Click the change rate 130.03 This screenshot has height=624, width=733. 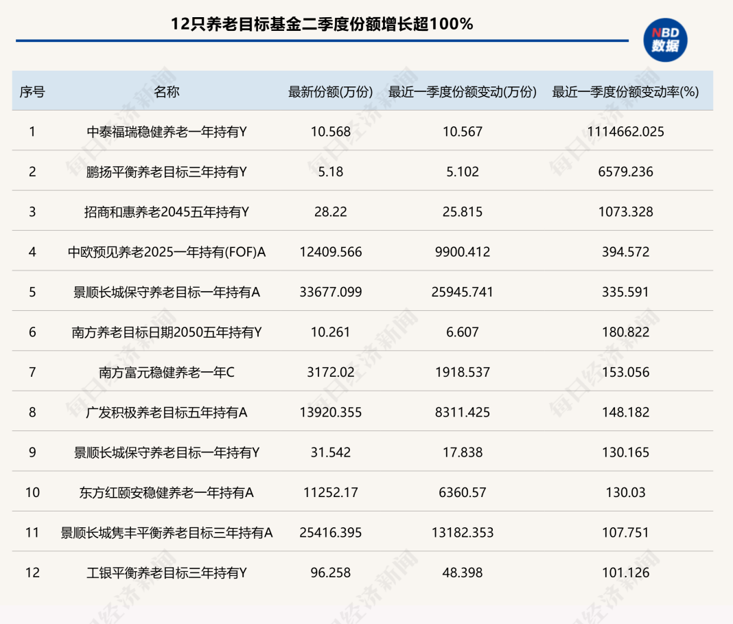[x=625, y=493]
